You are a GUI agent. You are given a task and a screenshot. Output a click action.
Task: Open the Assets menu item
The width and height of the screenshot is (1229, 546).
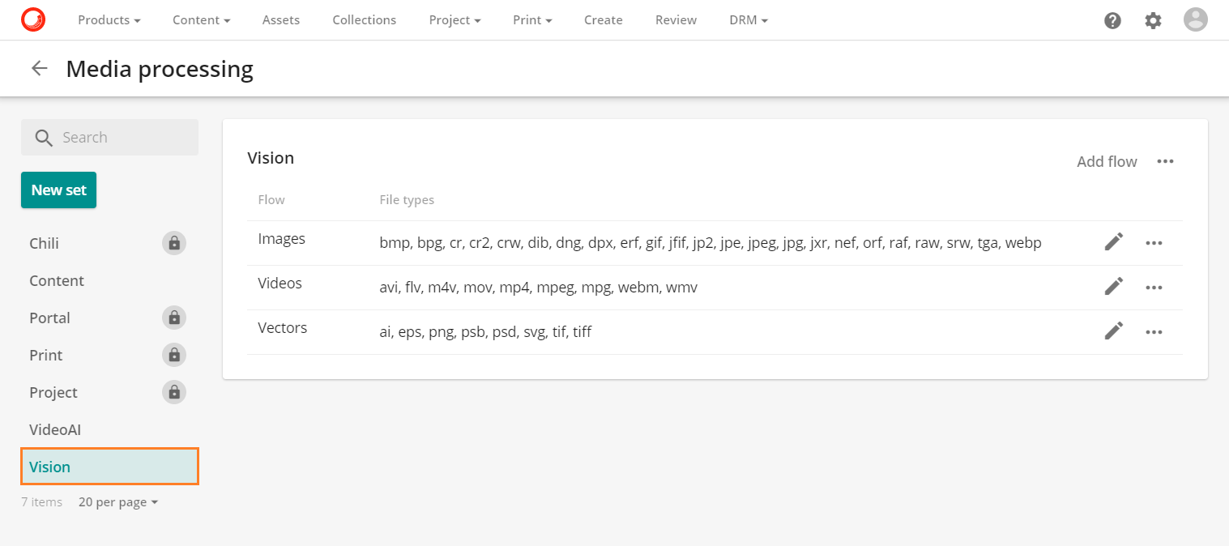280,19
